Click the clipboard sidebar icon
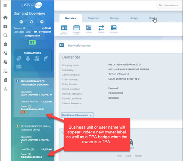This screenshot has width=183, height=161. 5,44
